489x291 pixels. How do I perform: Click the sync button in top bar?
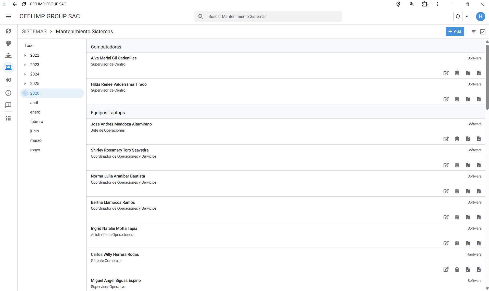[x=458, y=17]
